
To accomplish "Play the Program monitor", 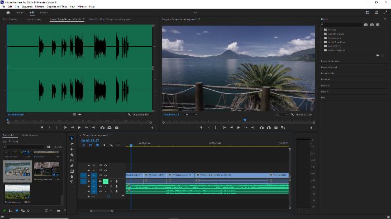I will click(x=239, y=128).
